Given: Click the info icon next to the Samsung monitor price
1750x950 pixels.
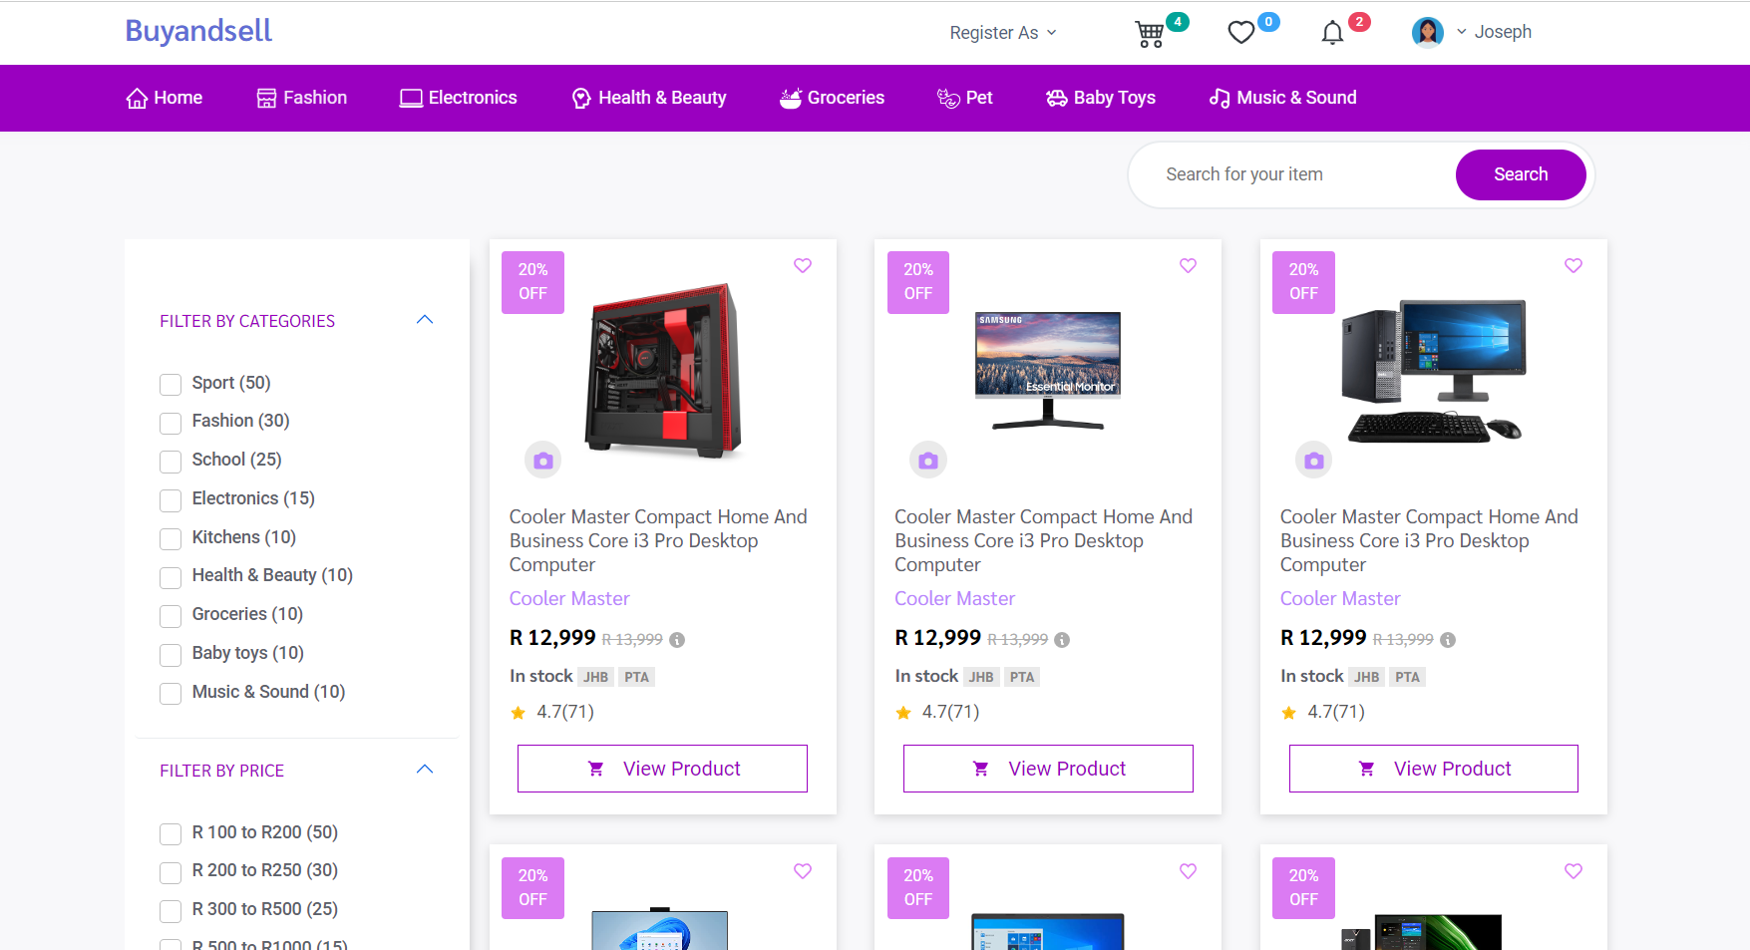Looking at the screenshot, I should coord(1063,640).
